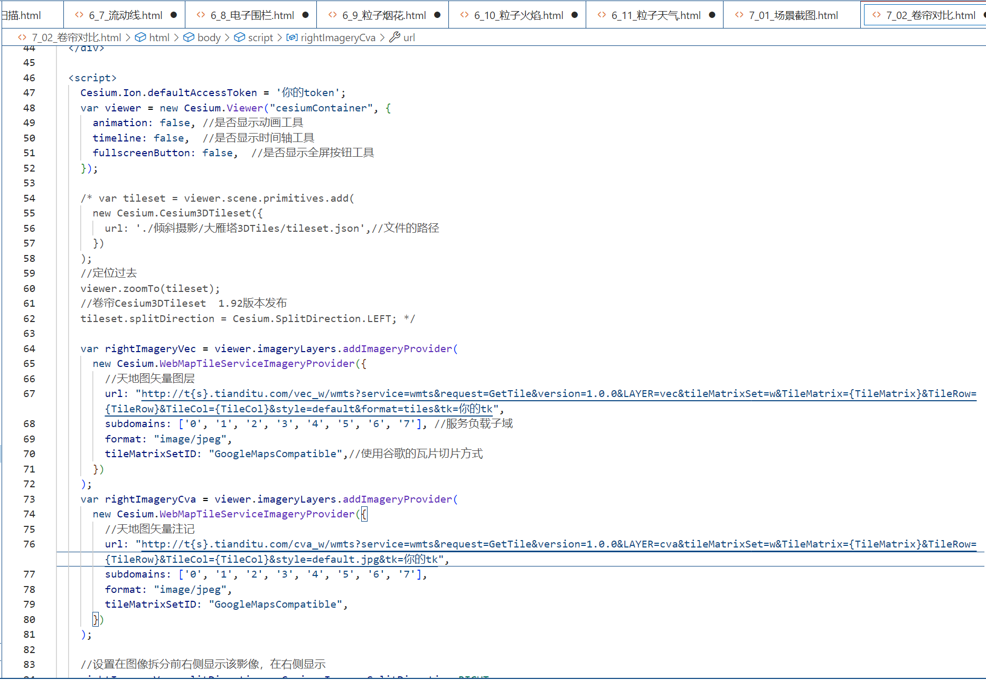Open the rightImageryCva breadcrumb segment
This screenshot has width=986, height=680.
338,37
